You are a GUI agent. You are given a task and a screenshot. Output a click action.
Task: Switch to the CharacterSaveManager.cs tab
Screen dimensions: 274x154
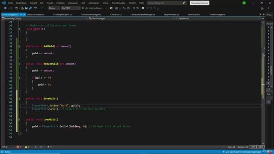tap(143, 15)
